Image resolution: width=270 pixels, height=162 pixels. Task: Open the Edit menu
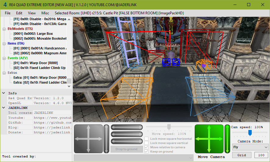(19, 13)
